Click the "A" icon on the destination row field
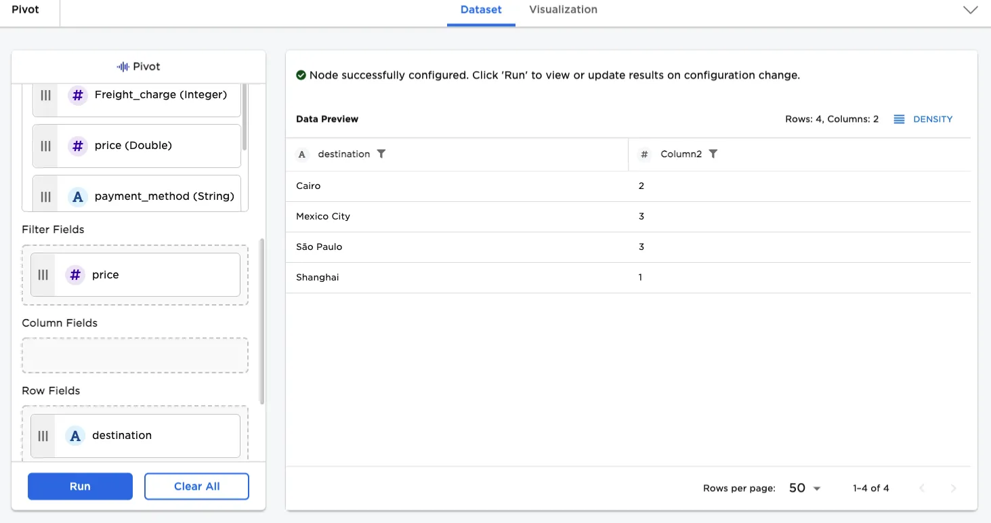Viewport: 991px width, 523px height. 75,436
